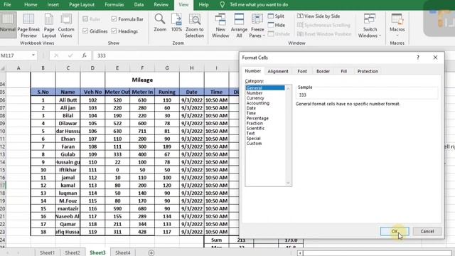Image resolution: width=455 pixels, height=256 pixels.
Task: Click Zoom to Selection
Action: [194, 26]
